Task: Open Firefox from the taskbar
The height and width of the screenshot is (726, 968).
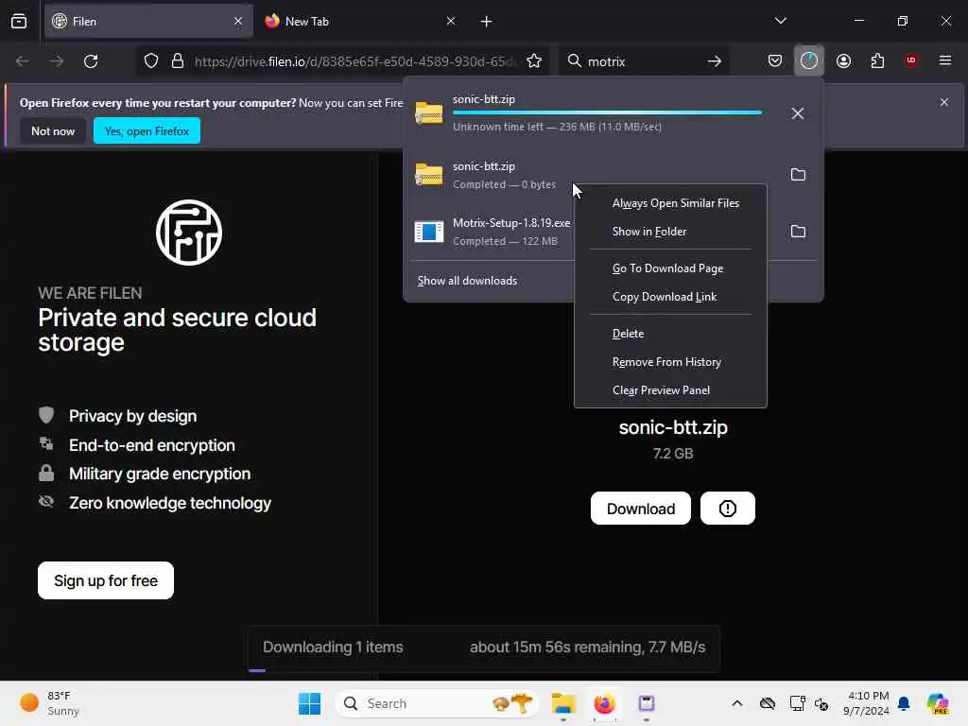Action: tap(604, 703)
